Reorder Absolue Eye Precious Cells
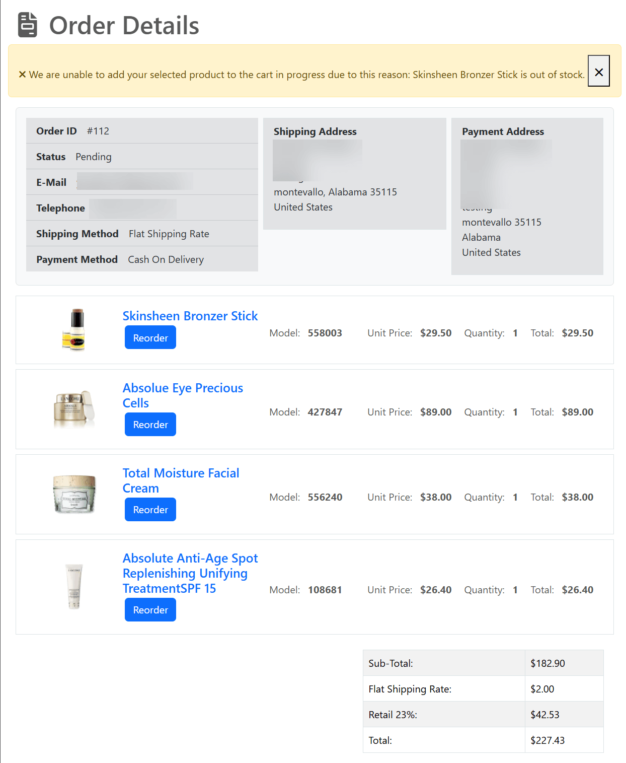 [x=150, y=424]
